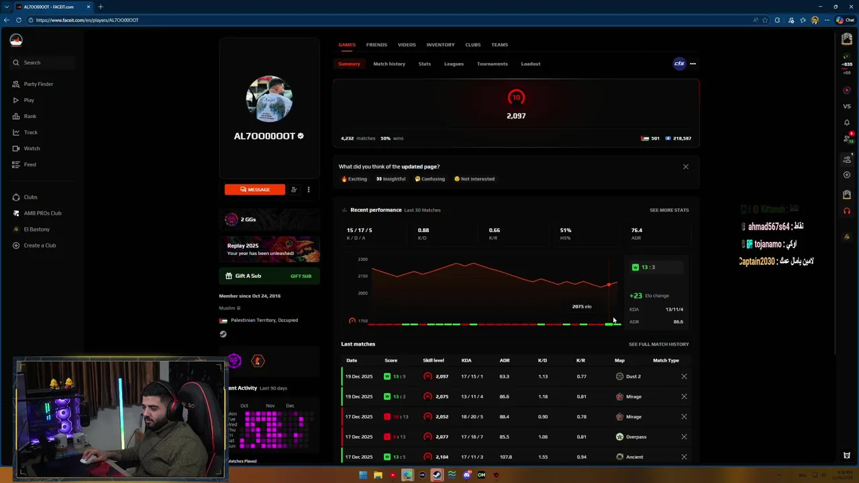
Task: Click See Full Match History link
Action: pos(659,344)
